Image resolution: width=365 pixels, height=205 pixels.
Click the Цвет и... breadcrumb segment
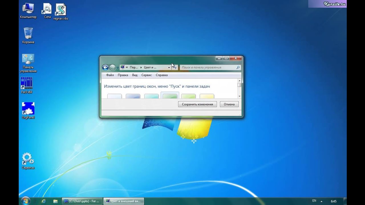point(150,67)
